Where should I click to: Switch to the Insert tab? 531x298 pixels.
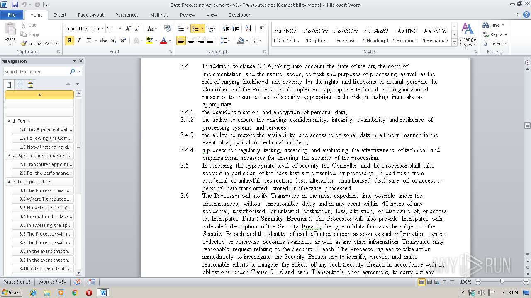pyautogui.click(x=60, y=15)
